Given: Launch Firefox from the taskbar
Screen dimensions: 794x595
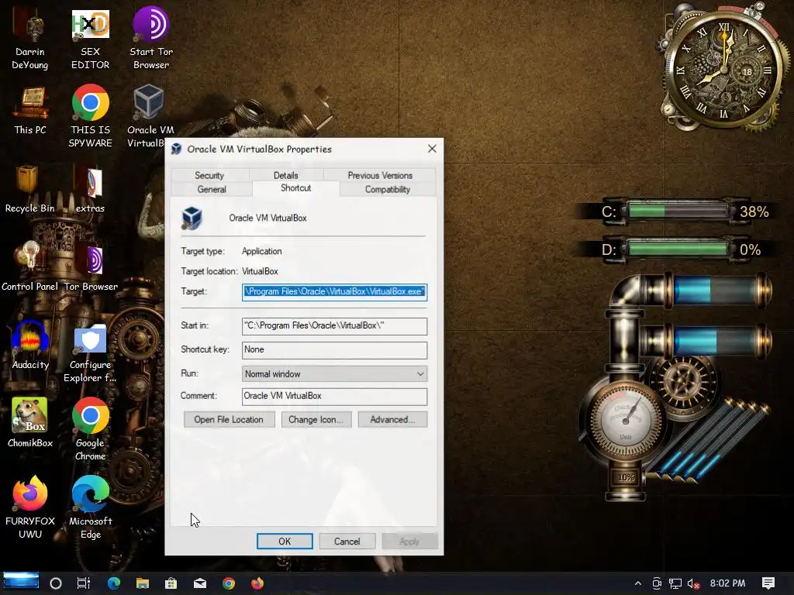Looking at the screenshot, I should coord(257,583).
